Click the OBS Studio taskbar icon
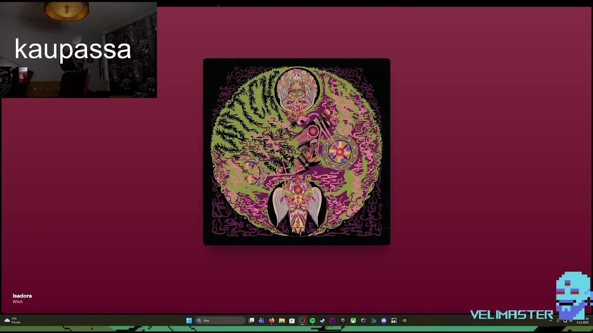This screenshot has width=593, height=333. tap(302, 321)
